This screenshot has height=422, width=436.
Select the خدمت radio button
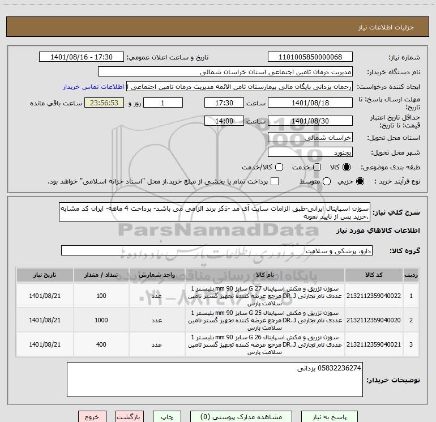317,167
